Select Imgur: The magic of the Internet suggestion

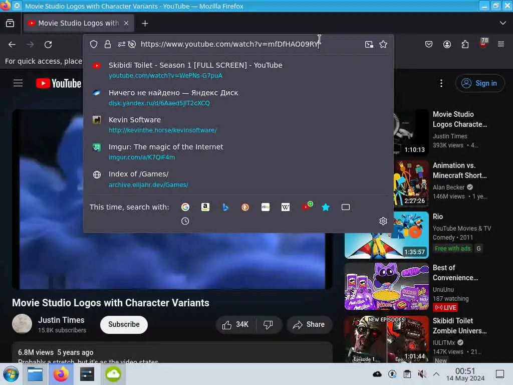click(238, 152)
